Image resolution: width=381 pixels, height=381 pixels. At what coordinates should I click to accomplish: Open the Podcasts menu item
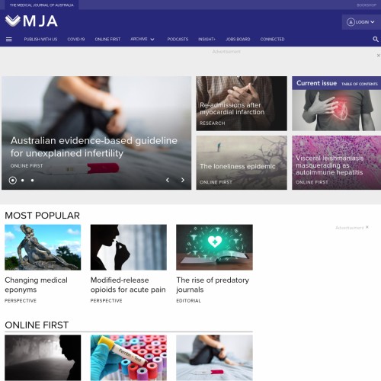pos(178,39)
